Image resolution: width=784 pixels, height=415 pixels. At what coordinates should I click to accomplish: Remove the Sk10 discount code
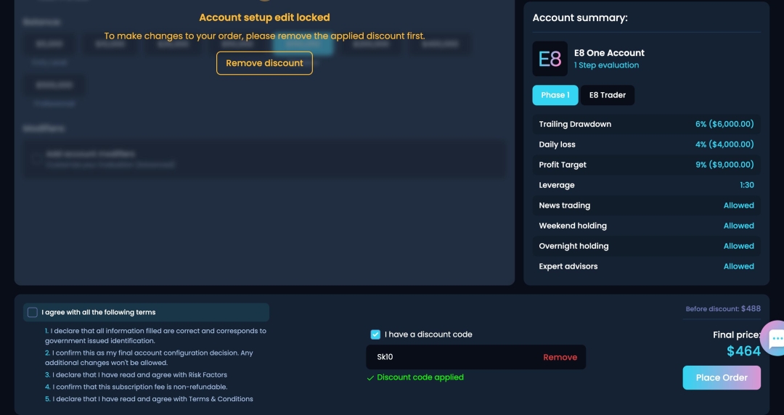(560, 357)
